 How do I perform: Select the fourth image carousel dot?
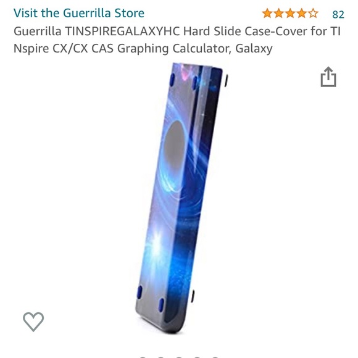pyautogui.click(x=197, y=357)
